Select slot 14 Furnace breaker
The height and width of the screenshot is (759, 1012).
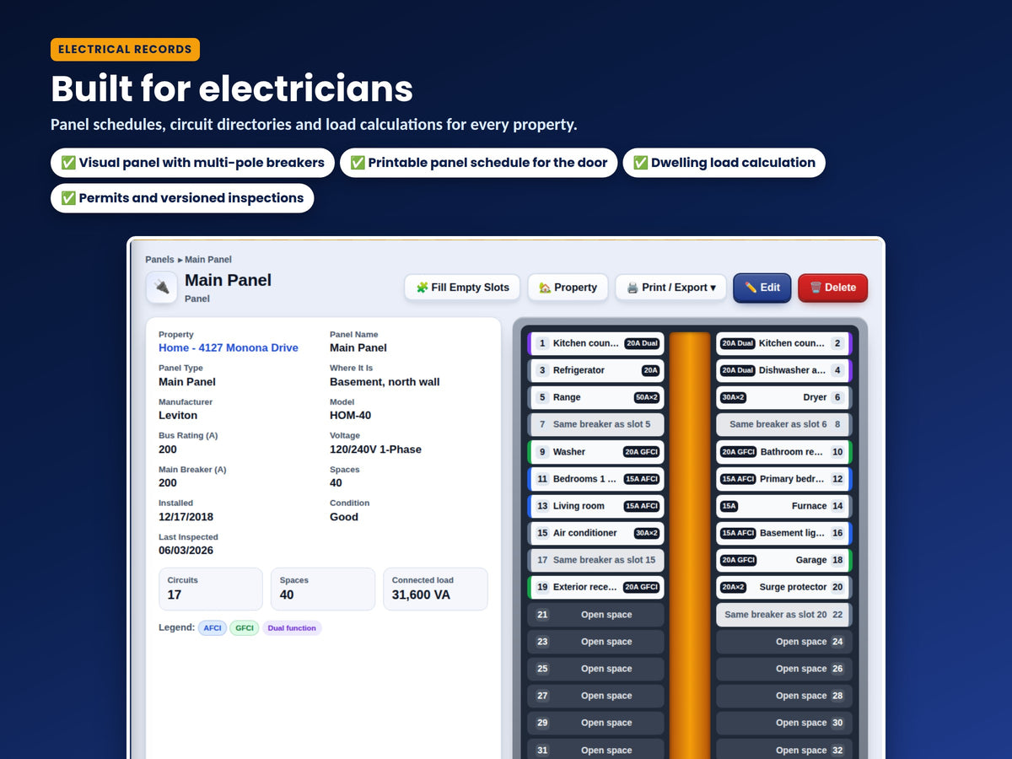(784, 506)
